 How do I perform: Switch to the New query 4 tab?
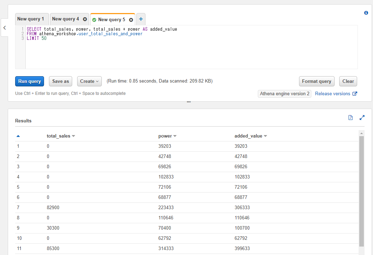[x=66, y=19]
